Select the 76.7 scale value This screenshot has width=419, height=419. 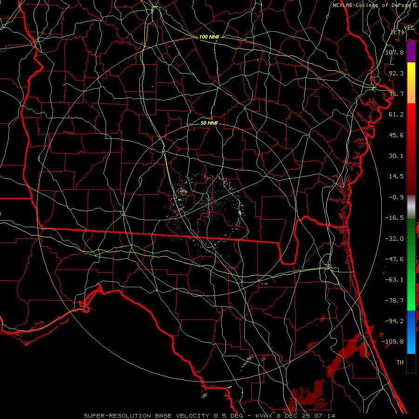pos(396,94)
